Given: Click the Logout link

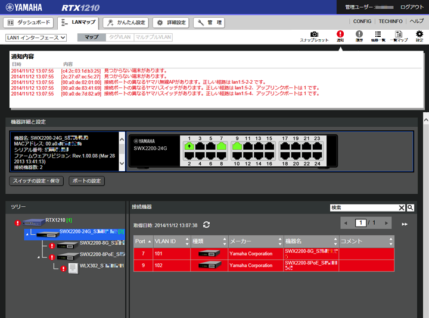Looking at the screenshot, I should click(412, 7).
